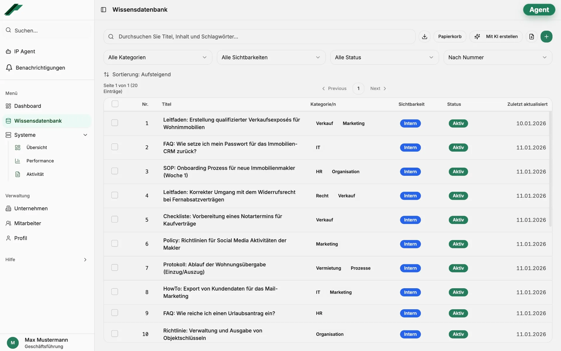
Task: Click the green plus button to add entry
Action: point(547,36)
